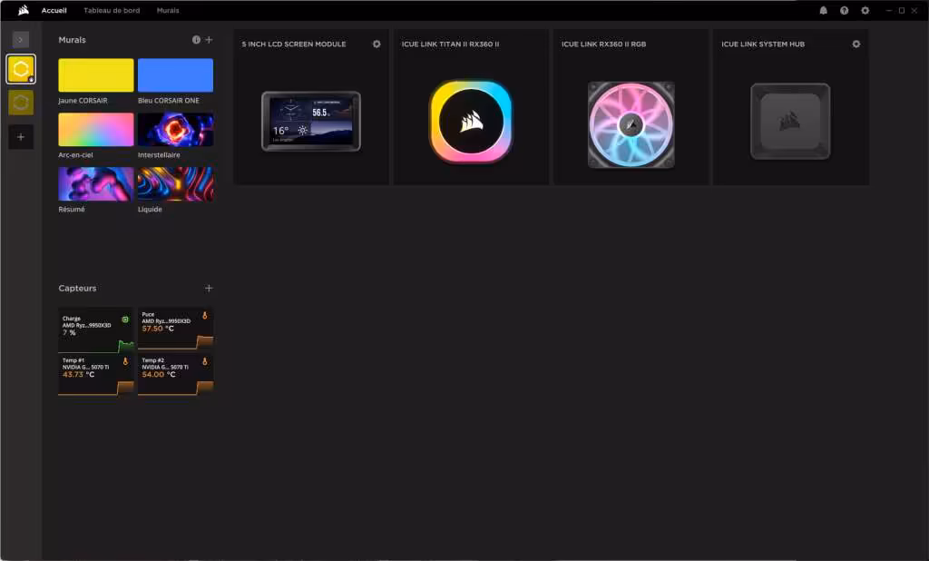Open the RX360 II RGB fan device image
Screen dimensions: 929x561
(631, 124)
